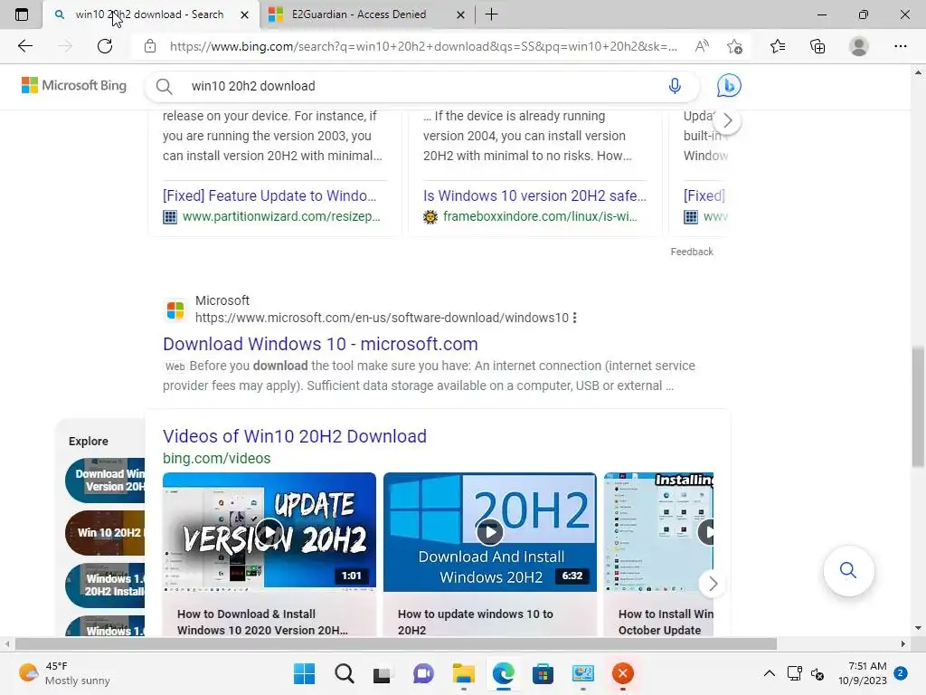Click the red X app on taskbar
The height and width of the screenshot is (695, 926).
point(622,673)
